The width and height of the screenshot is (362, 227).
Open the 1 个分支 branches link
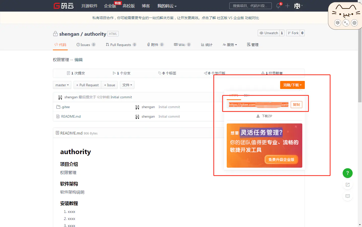click(x=121, y=73)
